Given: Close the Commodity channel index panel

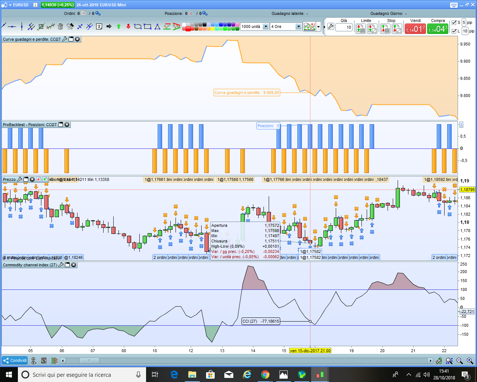Looking at the screenshot, I should (74, 265).
